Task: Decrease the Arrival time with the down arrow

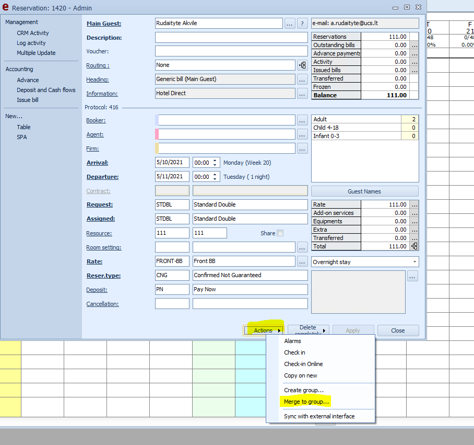Action: click(215, 165)
